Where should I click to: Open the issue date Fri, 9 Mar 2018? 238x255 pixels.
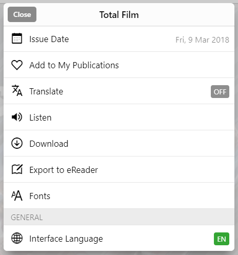202,40
